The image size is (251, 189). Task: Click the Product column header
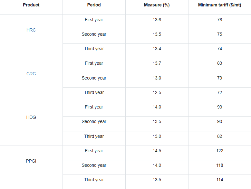click(31, 5)
